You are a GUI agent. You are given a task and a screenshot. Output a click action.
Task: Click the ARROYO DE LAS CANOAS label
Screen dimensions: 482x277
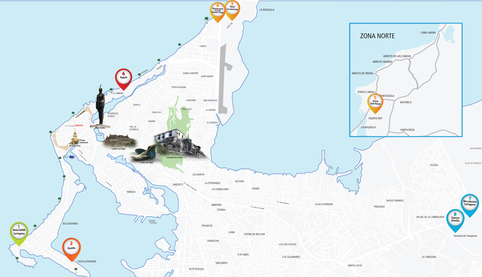click(x=397, y=56)
